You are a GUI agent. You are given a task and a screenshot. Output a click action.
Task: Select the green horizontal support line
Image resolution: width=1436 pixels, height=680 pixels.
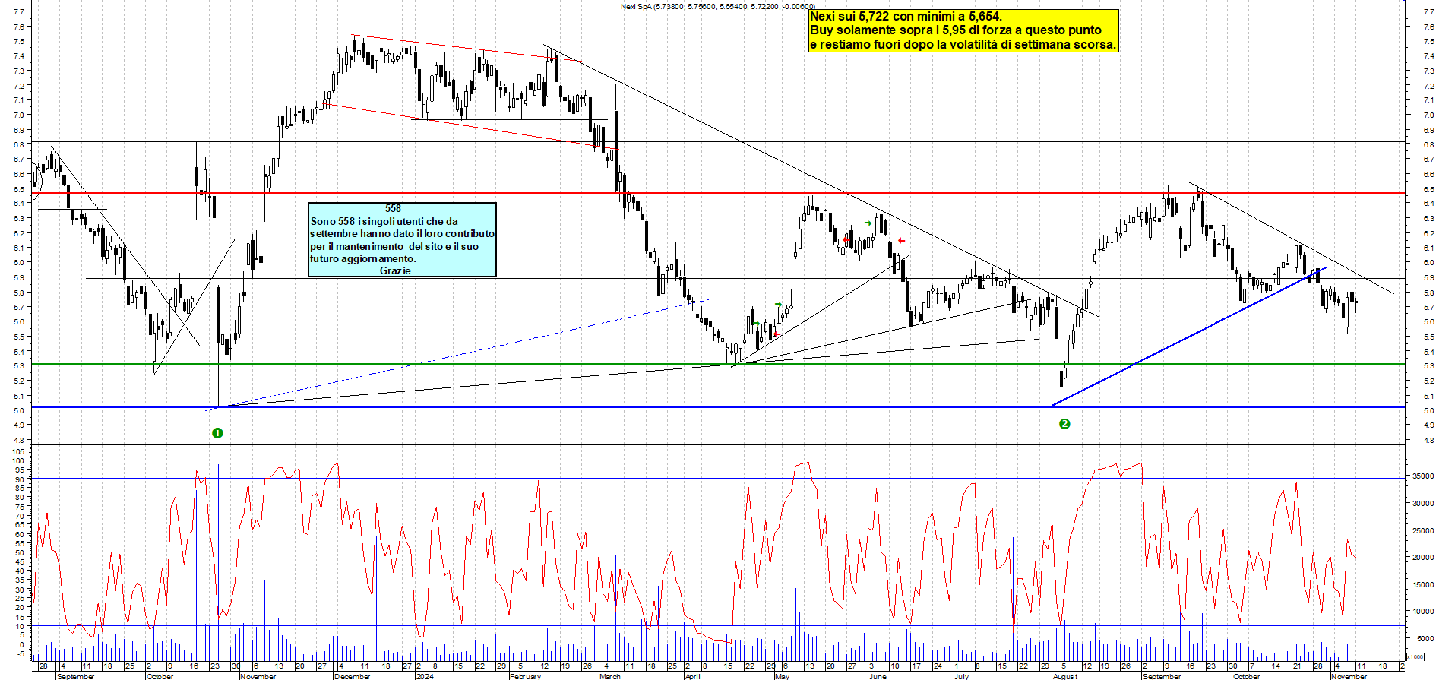click(x=718, y=364)
